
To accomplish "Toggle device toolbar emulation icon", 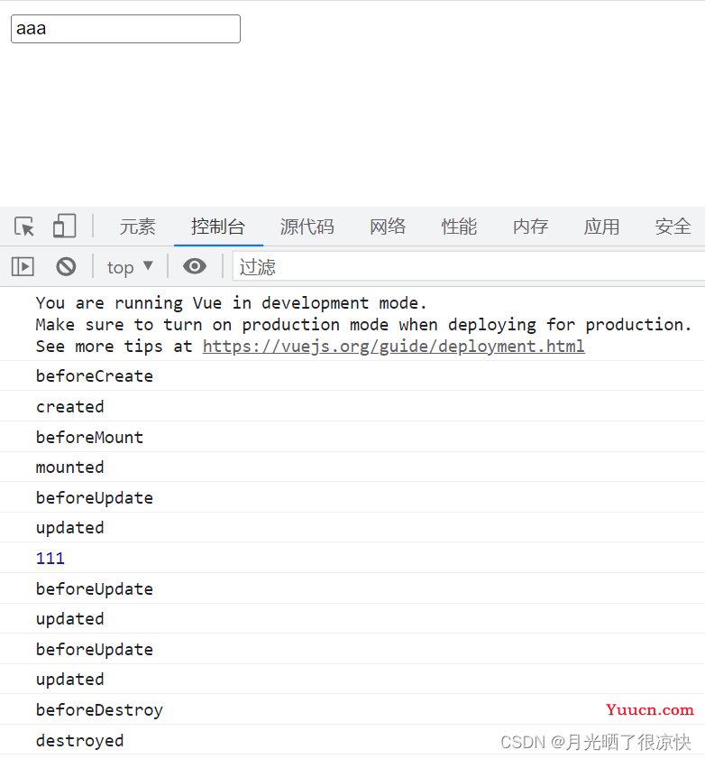I will click(64, 226).
